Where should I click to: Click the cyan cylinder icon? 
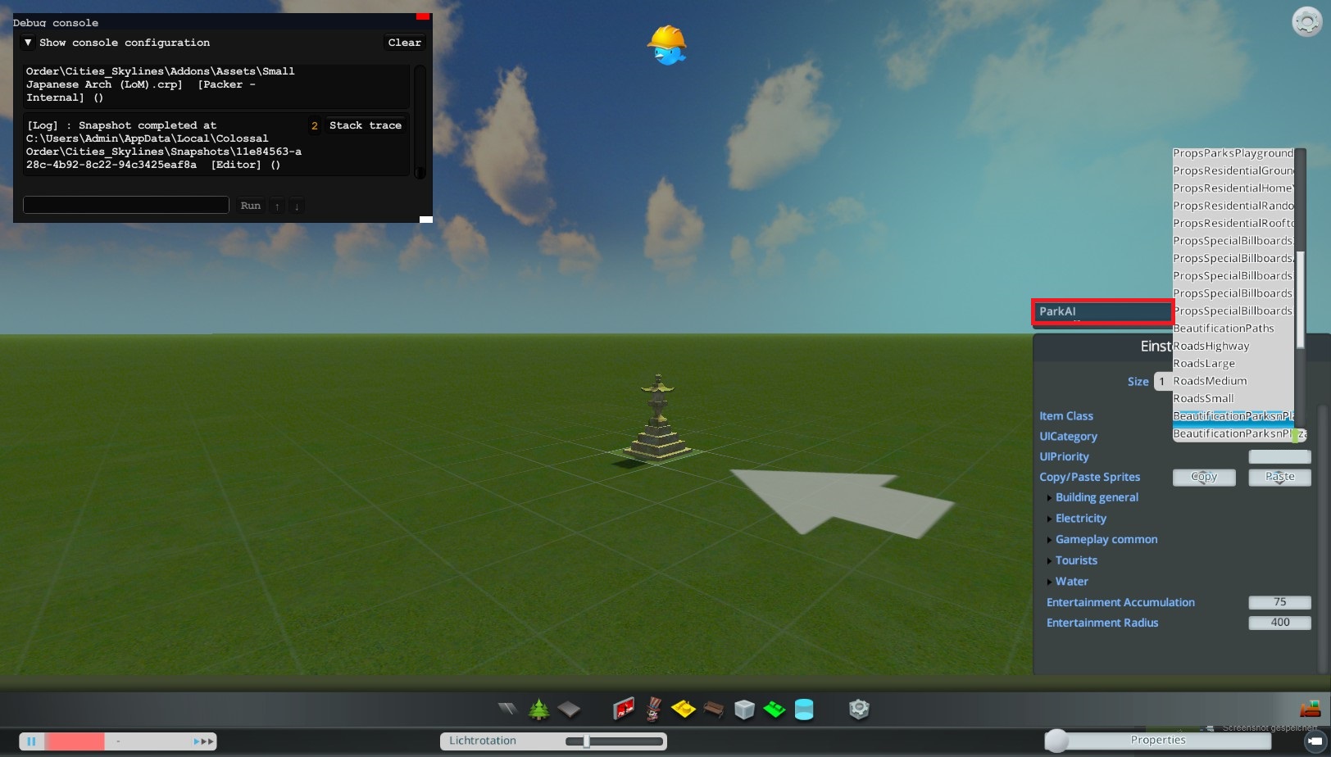pyautogui.click(x=804, y=709)
